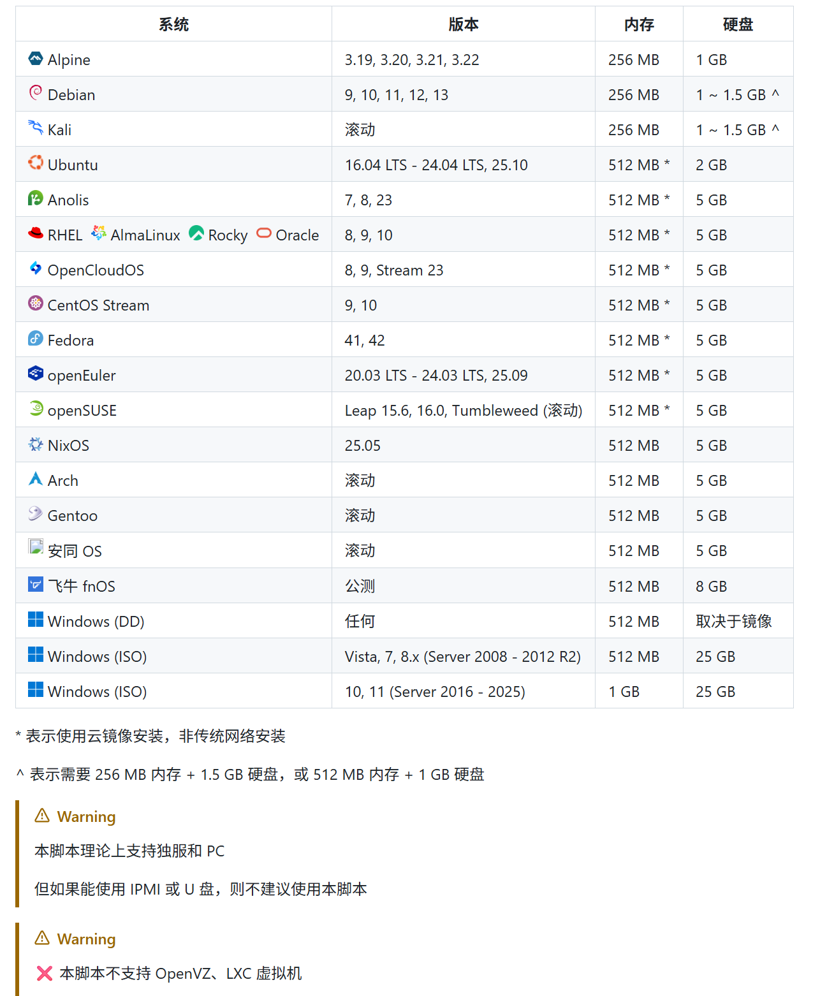
Task: Click the 1 GB memory cell for Windows 10, 11
Action: (639, 691)
